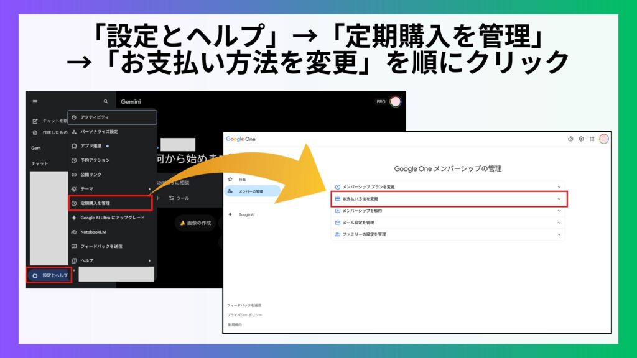The height and width of the screenshot is (358, 637).
Task: Open Google One settings gear icon
Action: (x=581, y=139)
